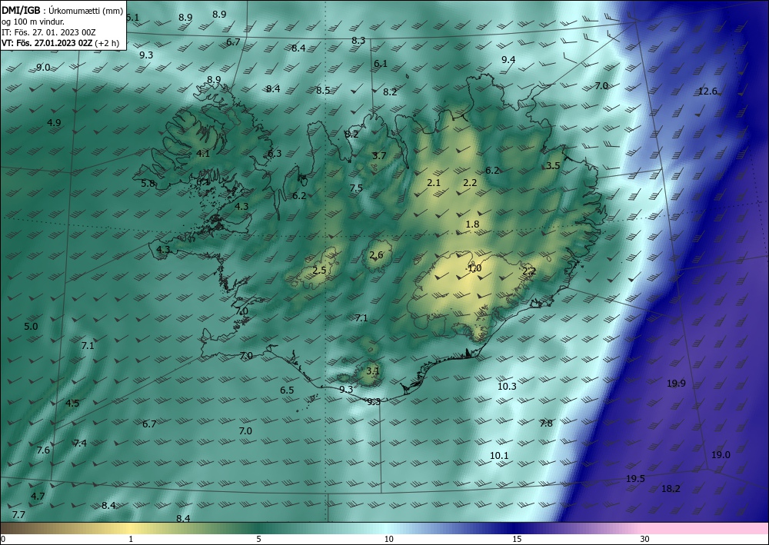Click the 7.6 value on the map

coord(43,450)
